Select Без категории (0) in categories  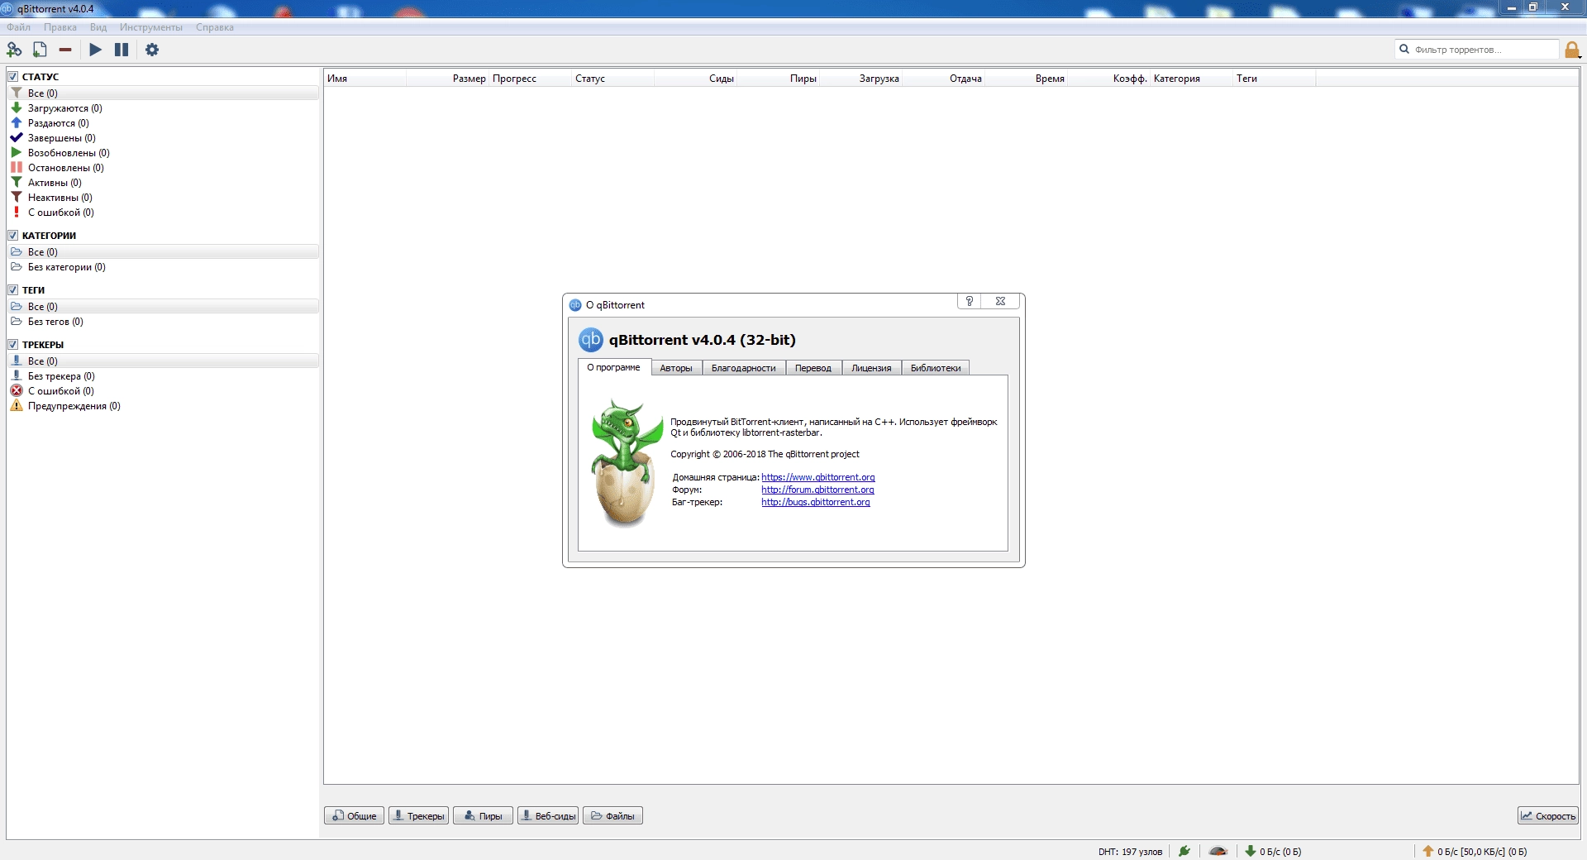[163, 267]
